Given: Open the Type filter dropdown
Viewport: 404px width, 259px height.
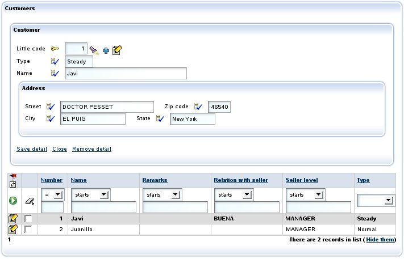Looking at the screenshot, I should [376, 200].
